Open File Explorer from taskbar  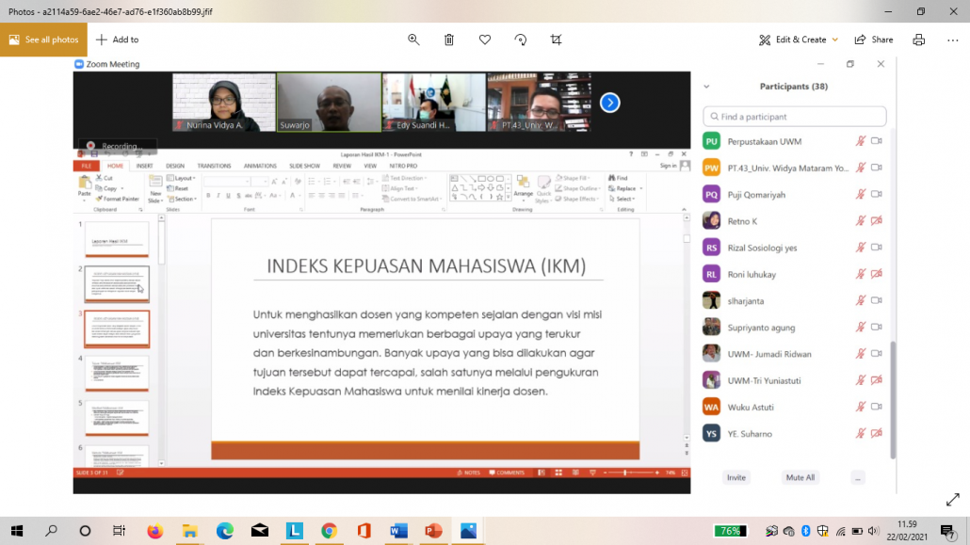[x=189, y=531]
